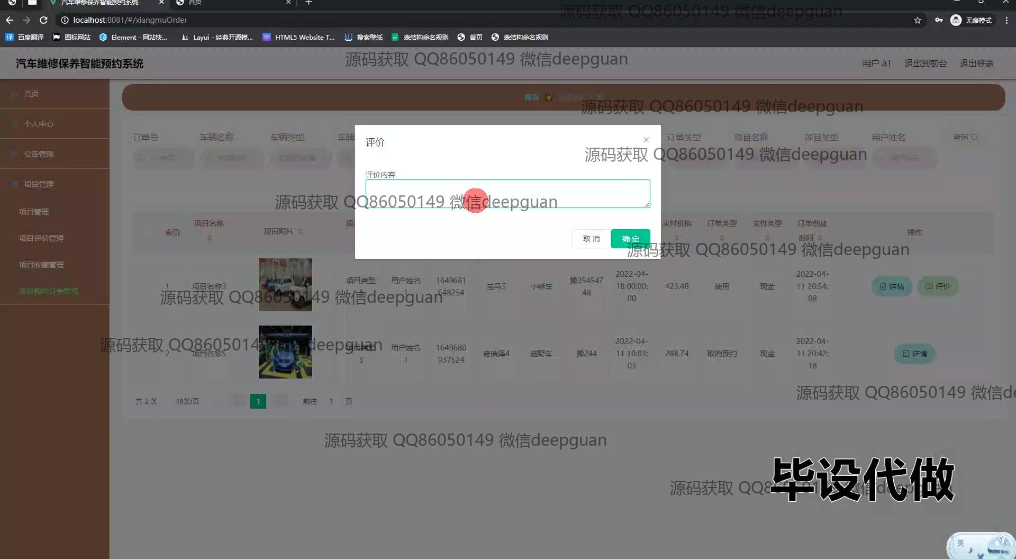Open 百度翻译 bookmark
The image size is (1016, 559).
[25, 37]
